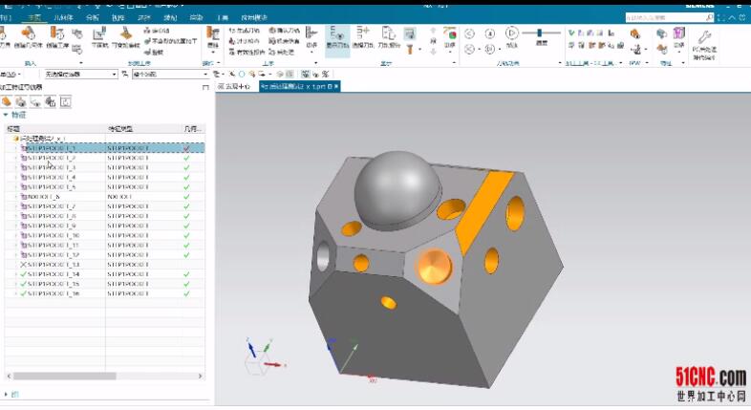Viewport: 751px width, 410px height.
Task: Open the 整个装配 scope dropdown
Action: click(205, 74)
